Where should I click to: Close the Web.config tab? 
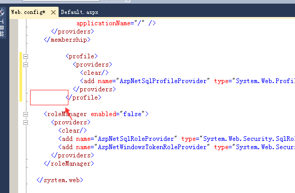tap(53, 12)
